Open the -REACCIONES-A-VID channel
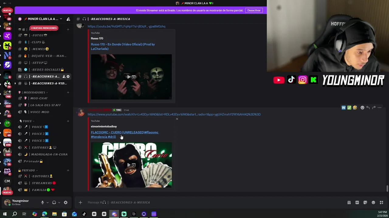Screen dimensions: 389x218 point(43,83)
